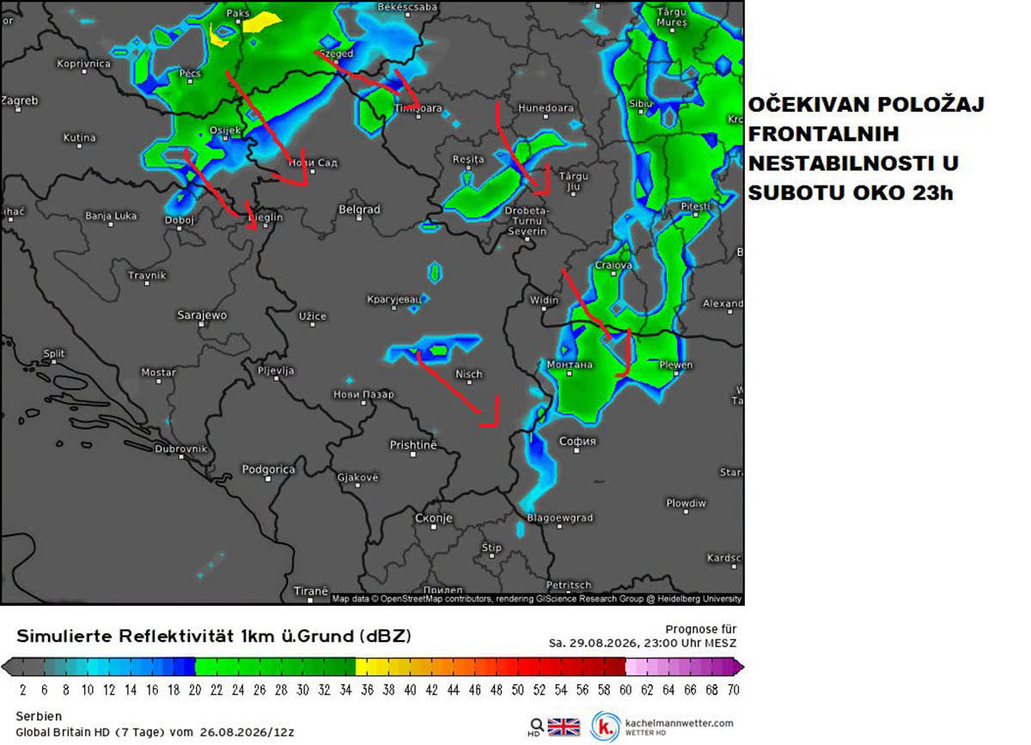This screenshot has width=1031, height=745.
Task: Click the 'Travnik' city label
Action: pos(147,275)
